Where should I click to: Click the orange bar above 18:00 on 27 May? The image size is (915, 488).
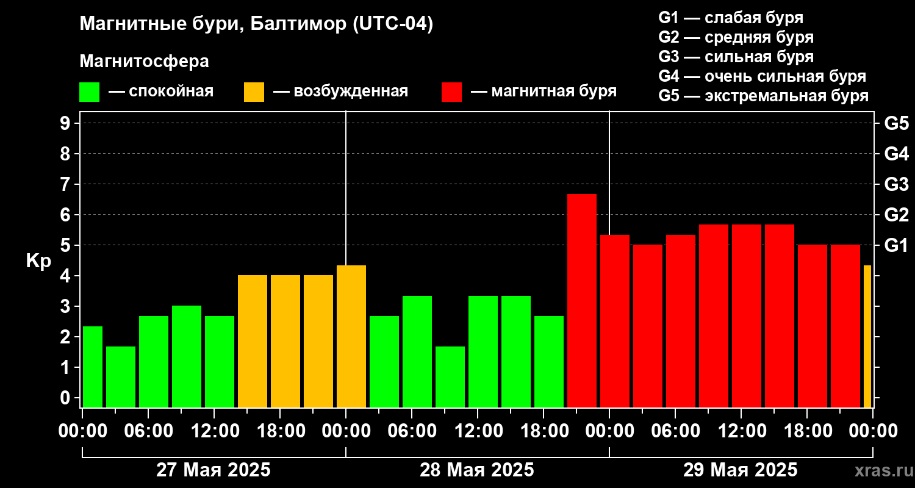(x=285, y=341)
